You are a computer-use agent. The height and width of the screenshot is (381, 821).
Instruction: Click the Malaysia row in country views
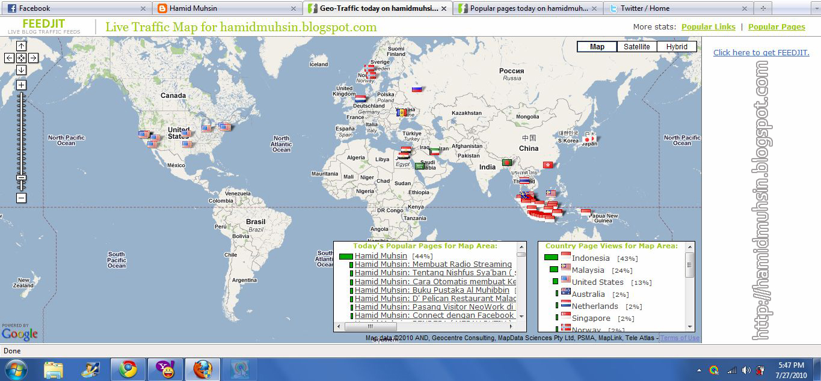[591, 270]
